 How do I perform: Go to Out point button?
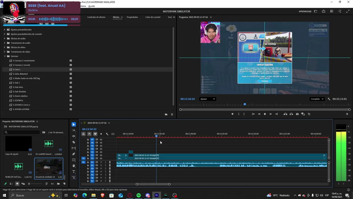[x=277, y=114]
